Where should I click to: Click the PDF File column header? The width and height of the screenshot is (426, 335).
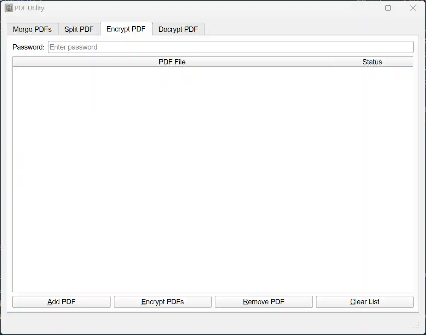(x=172, y=62)
